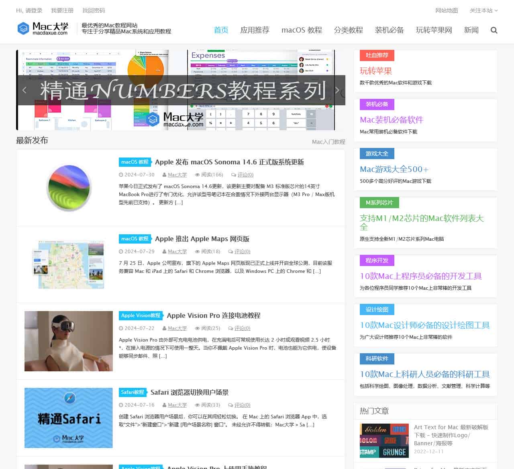This screenshot has height=469, width=514.
Task: Open Safari 浏览器切换用户场景 article
Action: [x=190, y=392]
